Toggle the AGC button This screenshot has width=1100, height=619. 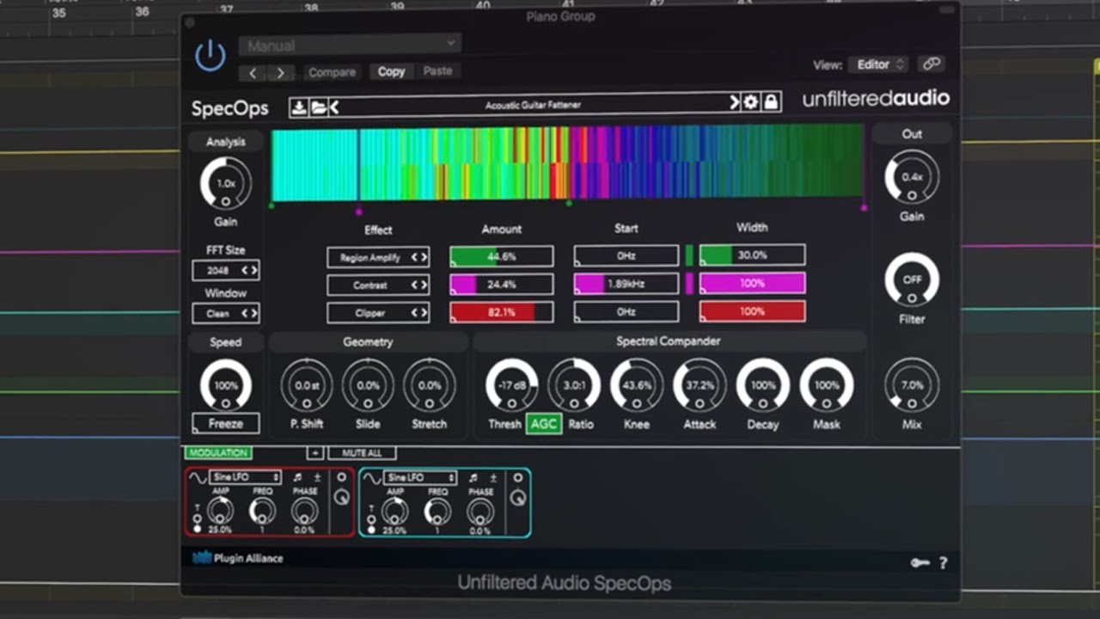coord(544,423)
